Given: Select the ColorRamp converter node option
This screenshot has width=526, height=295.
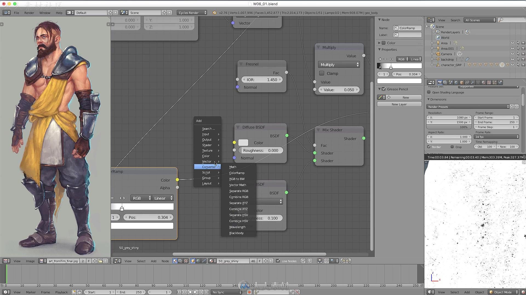Looking at the screenshot, I should click(237, 173).
